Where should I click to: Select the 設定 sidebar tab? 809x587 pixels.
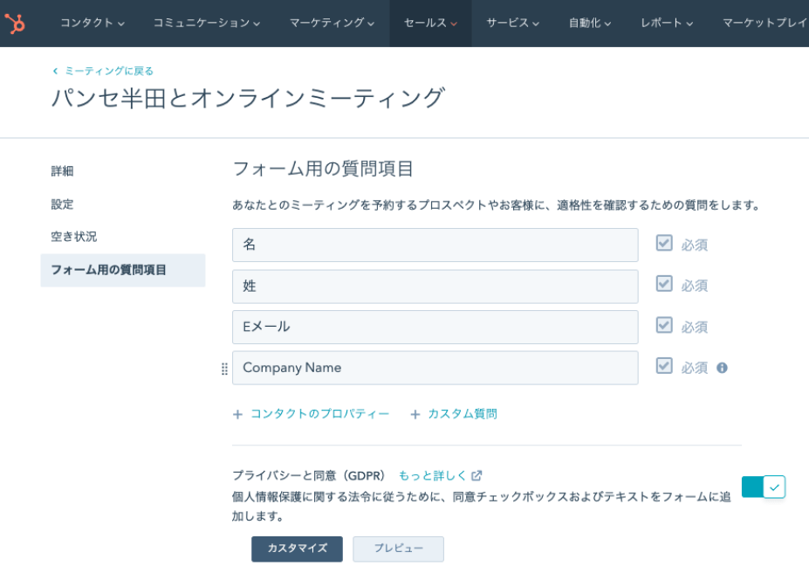pyautogui.click(x=62, y=204)
